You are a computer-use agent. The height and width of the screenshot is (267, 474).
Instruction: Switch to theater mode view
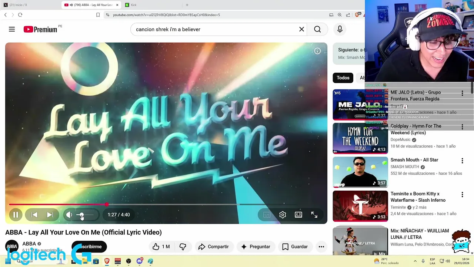[298, 215]
